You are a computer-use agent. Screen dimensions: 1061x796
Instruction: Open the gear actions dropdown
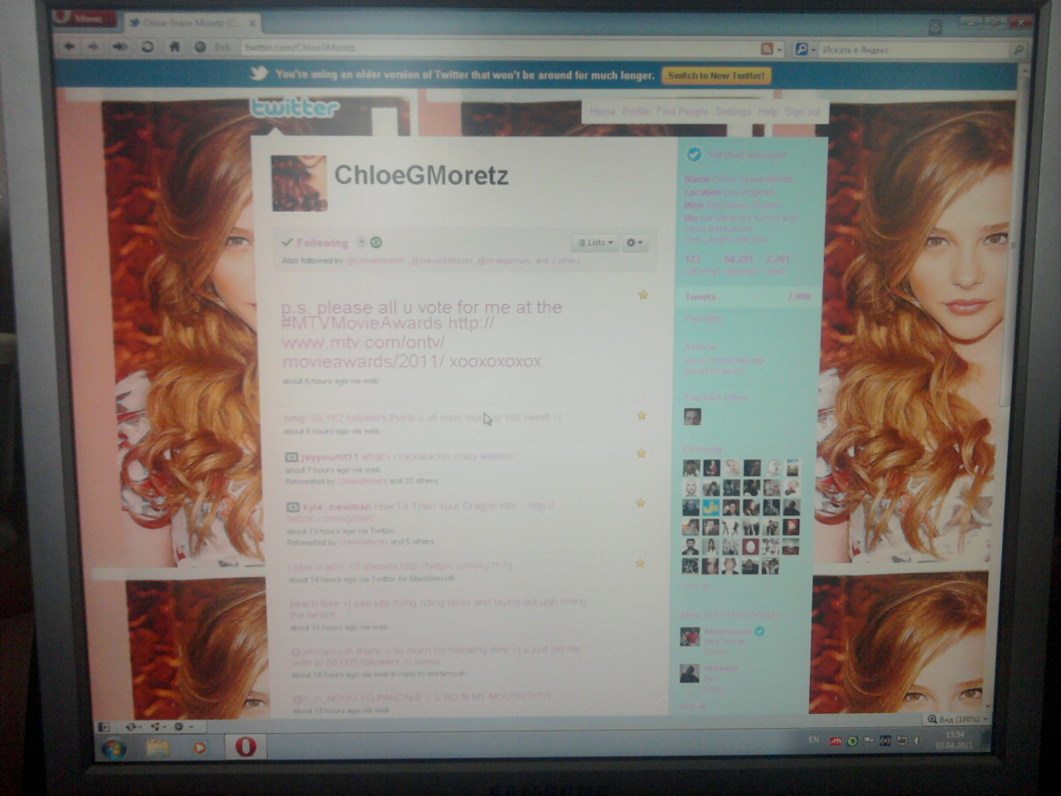pos(634,243)
